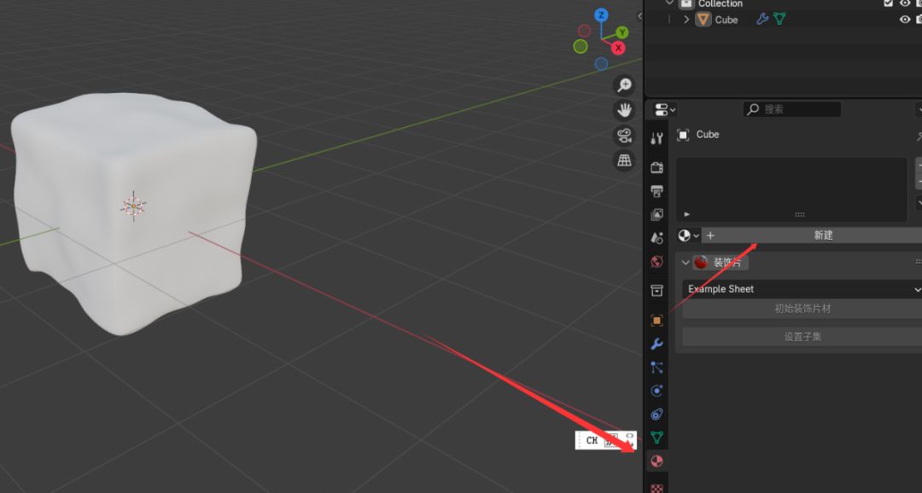922x493 pixels.
Task: Open the Example Sheet dropdown
Action: click(x=802, y=289)
